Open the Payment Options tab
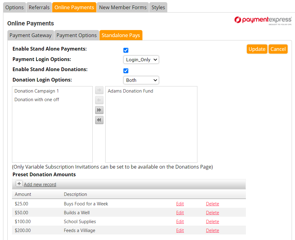 76,35
